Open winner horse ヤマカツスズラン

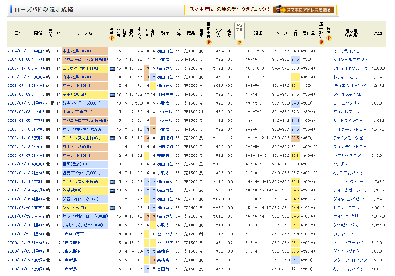tap(349, 156)
